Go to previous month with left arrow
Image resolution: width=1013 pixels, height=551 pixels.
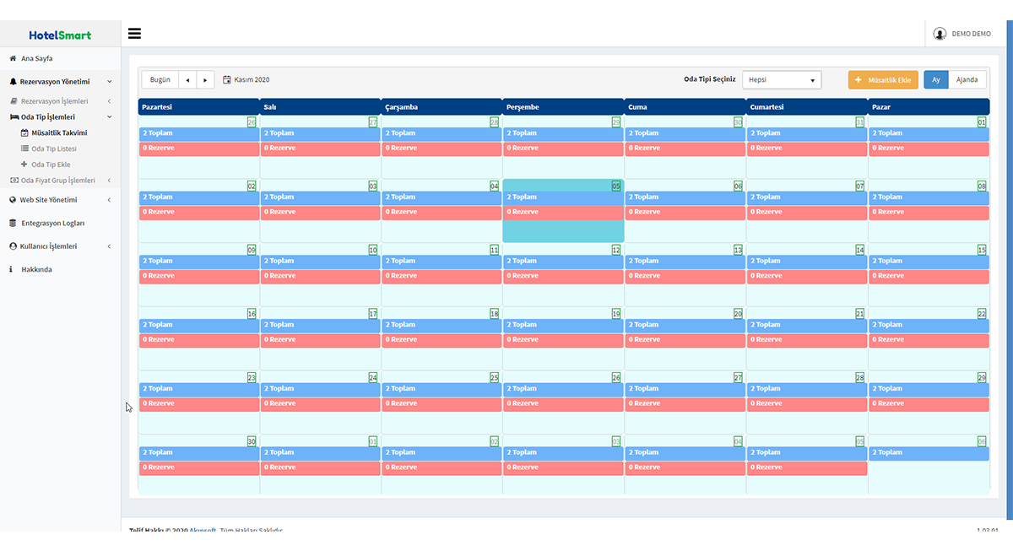187,80
